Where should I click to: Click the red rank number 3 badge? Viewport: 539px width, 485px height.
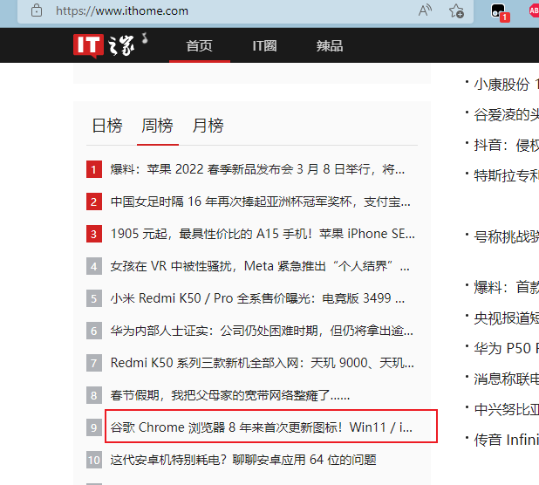pyautogui.click(x=94, y=234)
